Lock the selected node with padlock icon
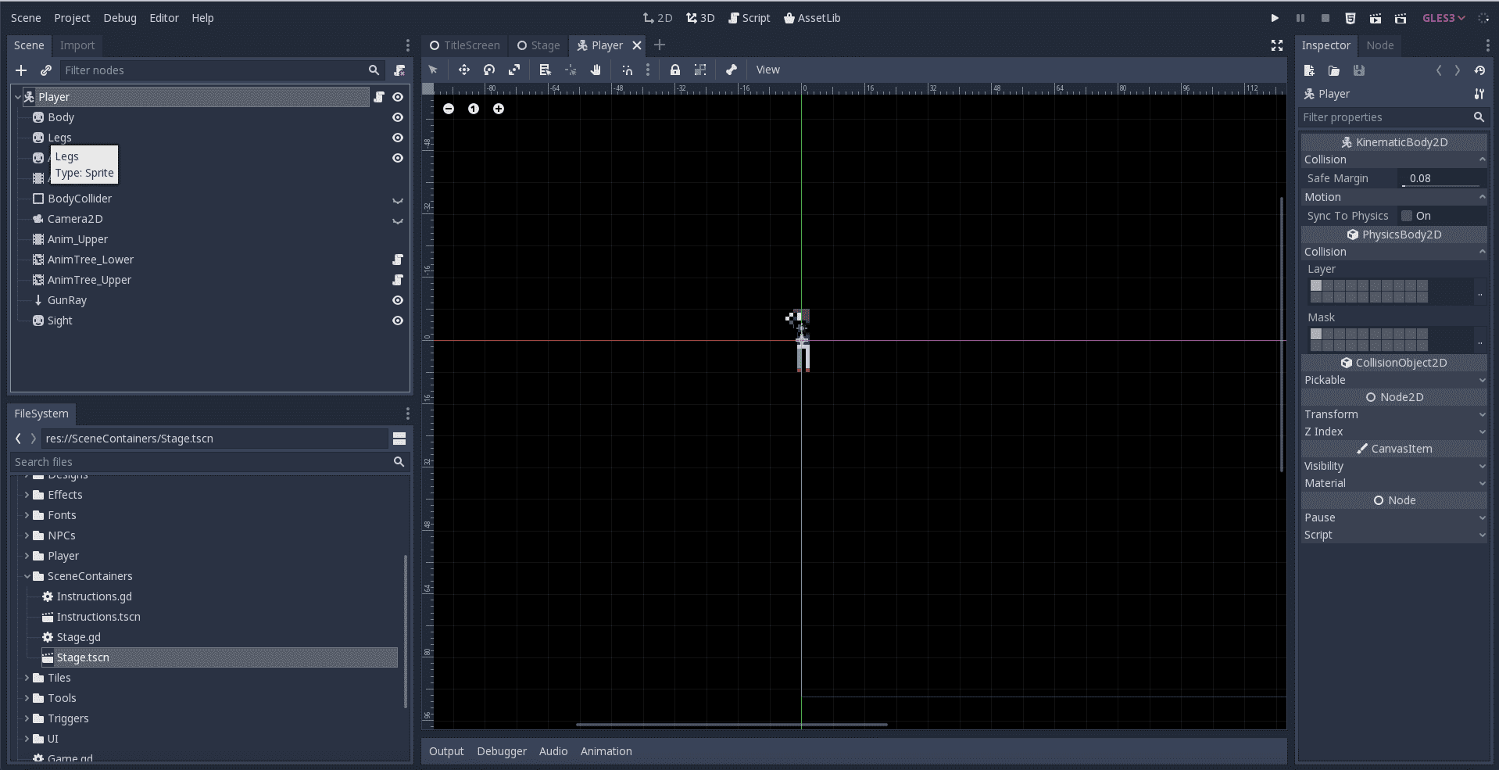This screenshot has width=1499, height=770. (674, 70)
